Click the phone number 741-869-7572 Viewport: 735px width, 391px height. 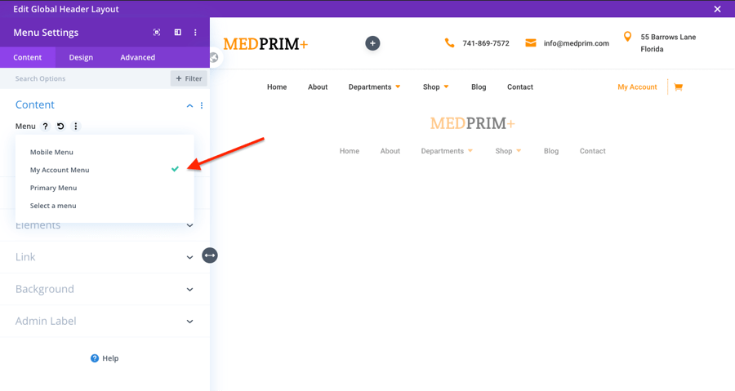[x=486, y=43]
